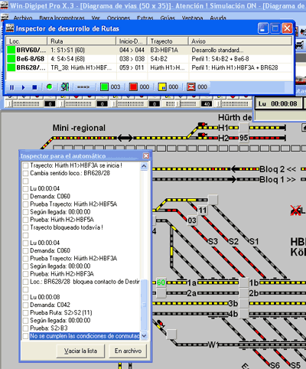Select the BR628 locomotive row
306x369 pixels.
click(x=149, y=68)
